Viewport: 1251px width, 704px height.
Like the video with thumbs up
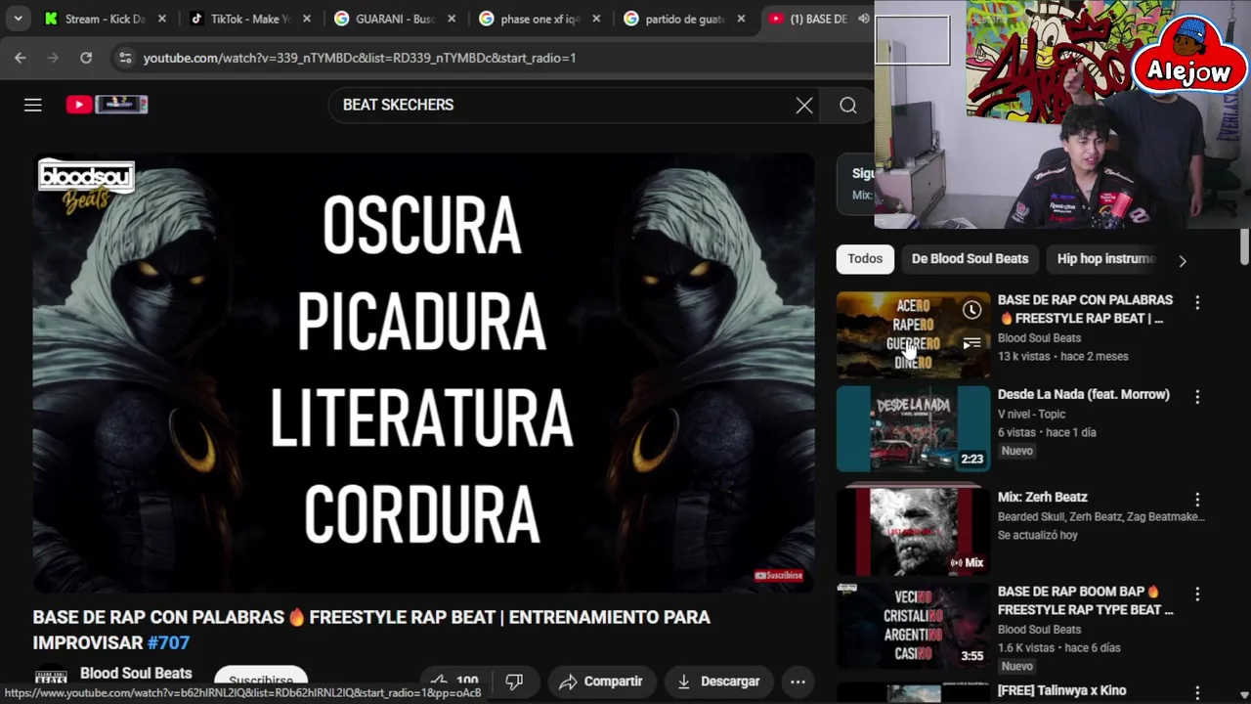[x=454, y=681]
